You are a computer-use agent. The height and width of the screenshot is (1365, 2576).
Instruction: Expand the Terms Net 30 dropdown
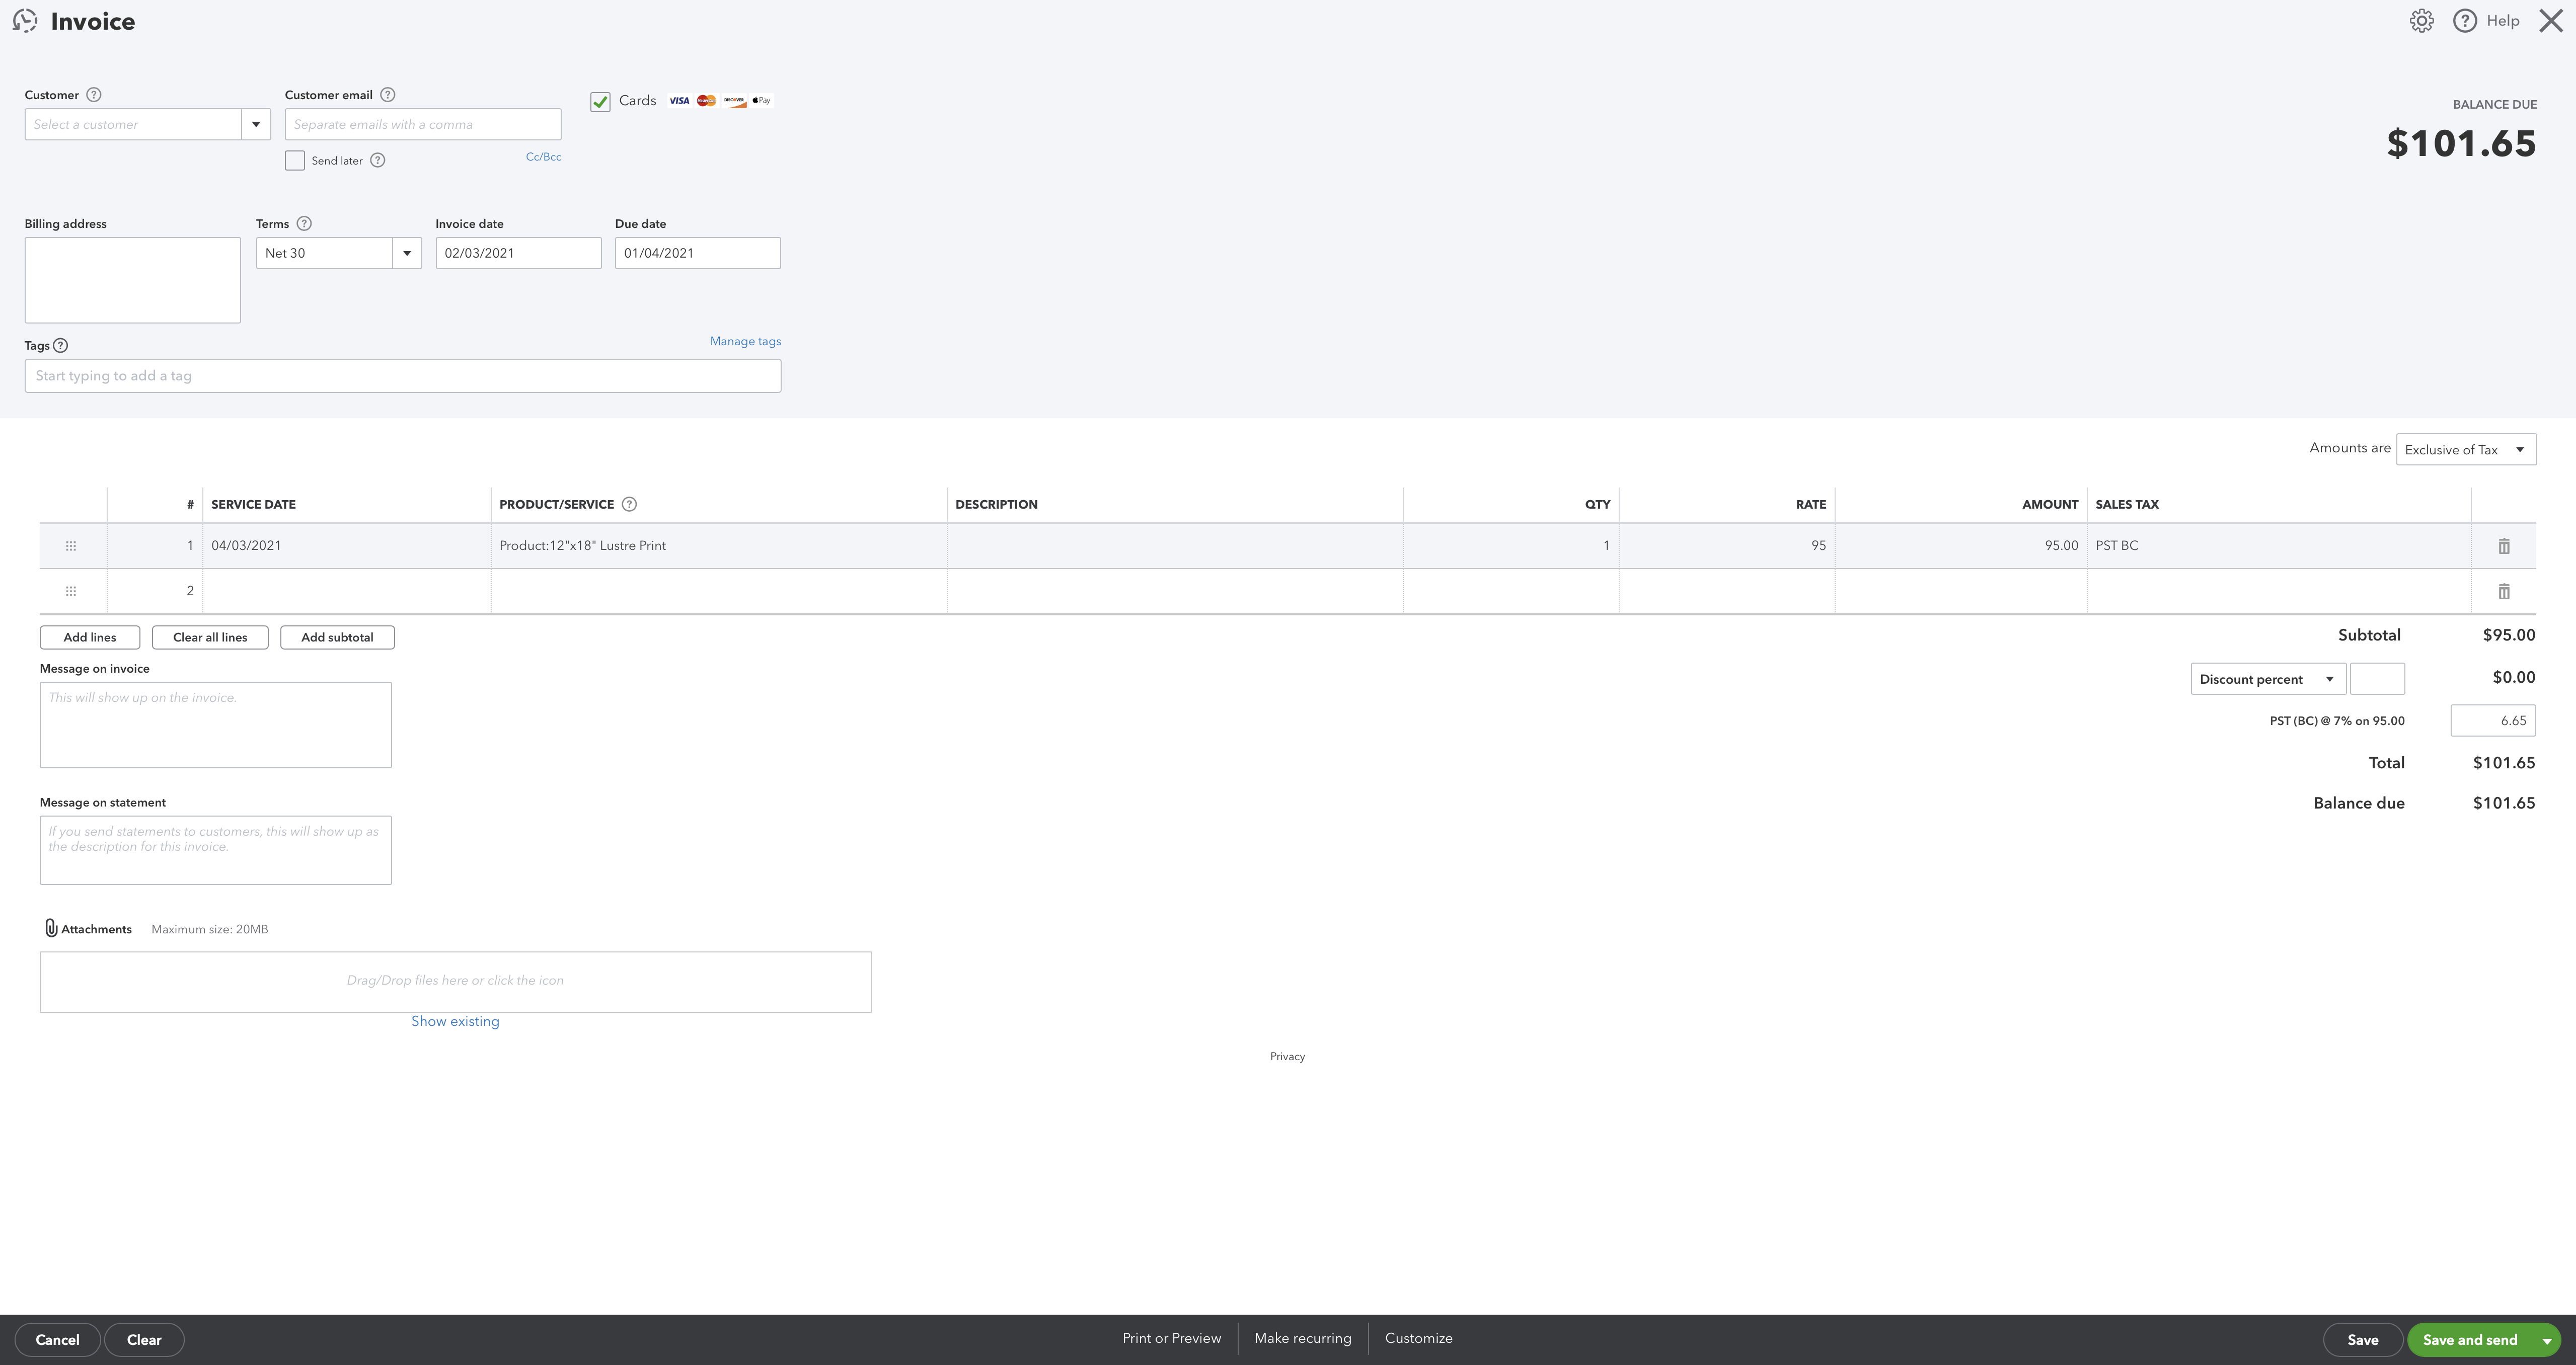[406, 254]
